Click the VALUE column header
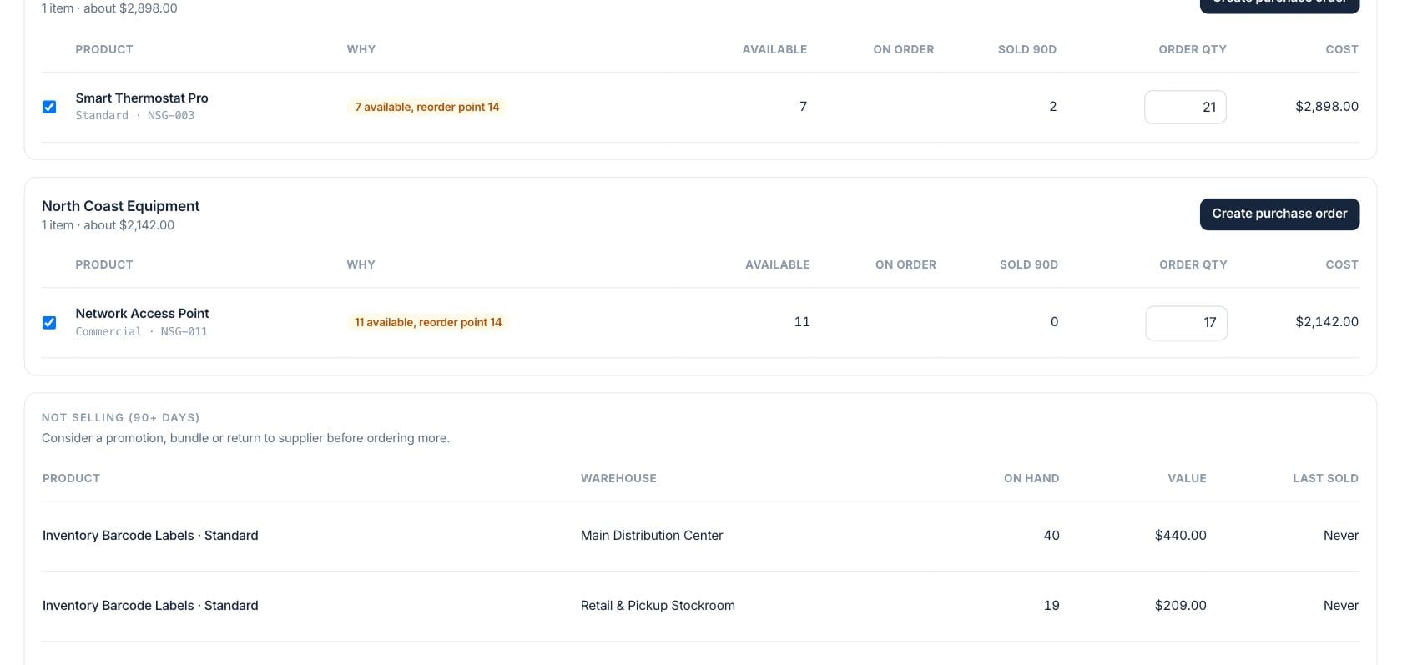 pyautogui.click(x=1187, y=478)
